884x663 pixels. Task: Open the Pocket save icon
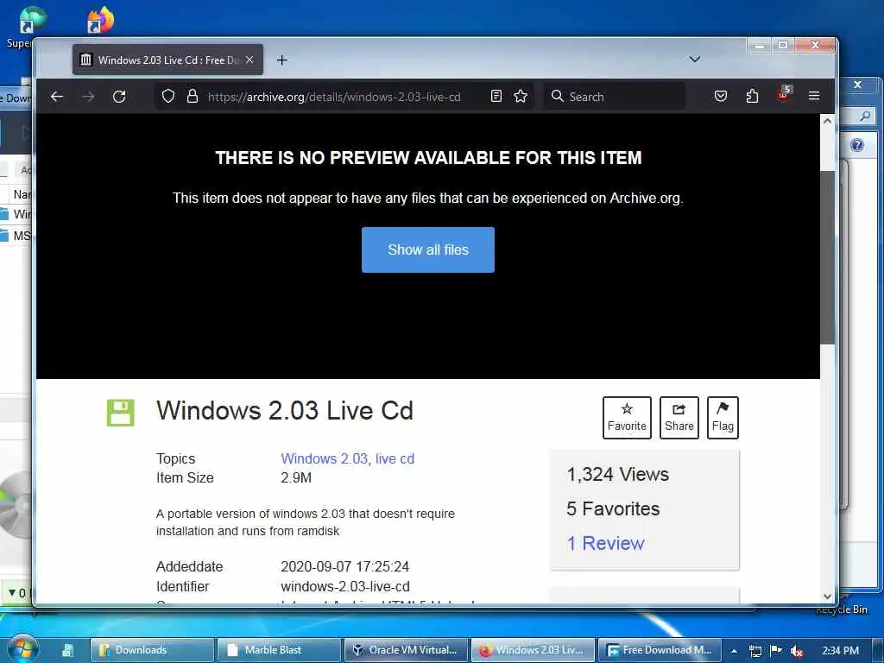[x=721, y=97]
